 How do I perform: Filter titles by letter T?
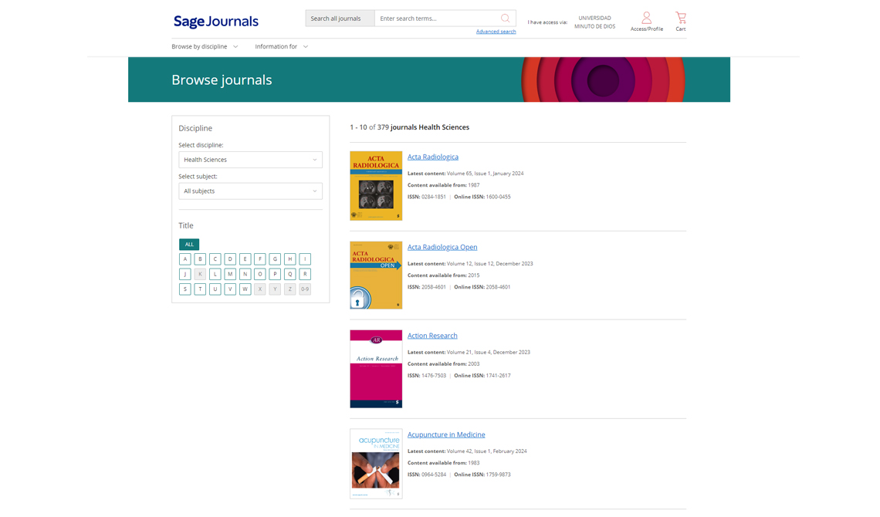coord(200,289)
